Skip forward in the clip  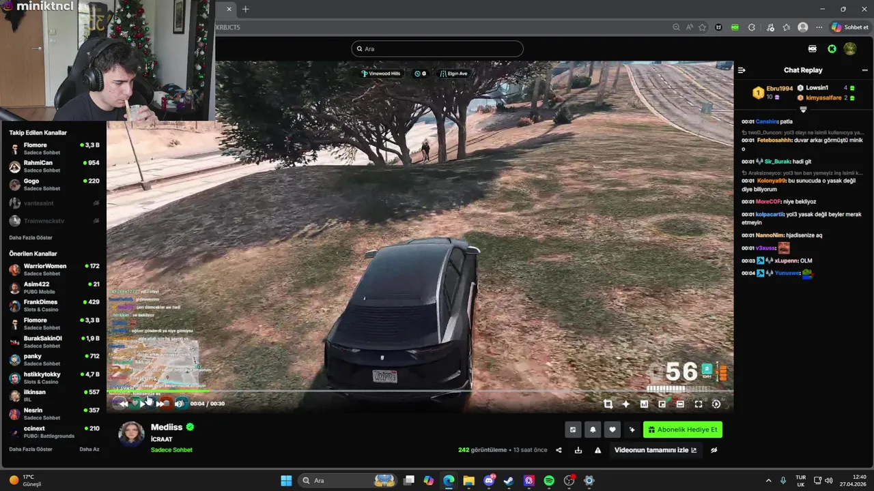pos(160,404)
